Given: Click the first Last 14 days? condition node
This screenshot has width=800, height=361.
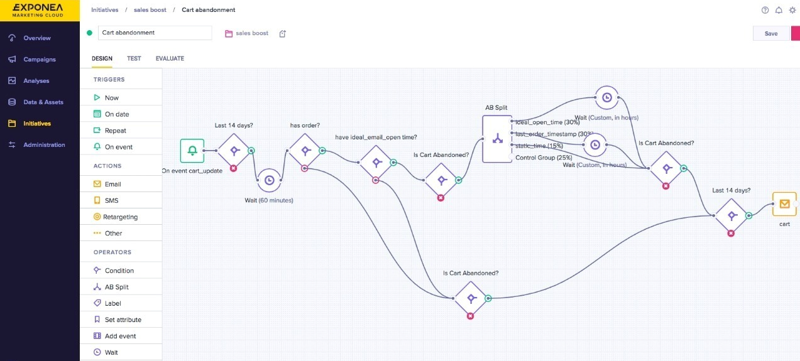Looking at the screenshot, I should (x=234, y=151).
